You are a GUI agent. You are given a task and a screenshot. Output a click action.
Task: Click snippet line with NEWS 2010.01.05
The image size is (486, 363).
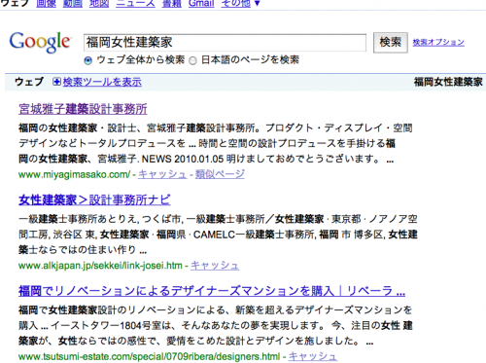206,159
